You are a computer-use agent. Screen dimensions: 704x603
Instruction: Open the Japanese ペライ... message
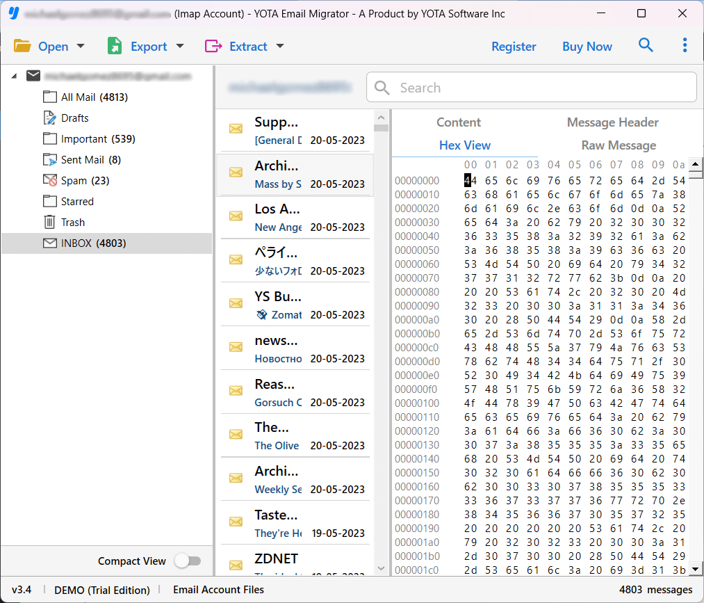pos(295,262)
